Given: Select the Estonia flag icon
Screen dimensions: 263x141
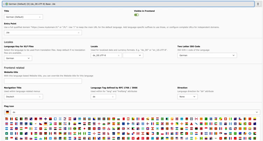Looking at the screenshot, I should coord(79,124).
